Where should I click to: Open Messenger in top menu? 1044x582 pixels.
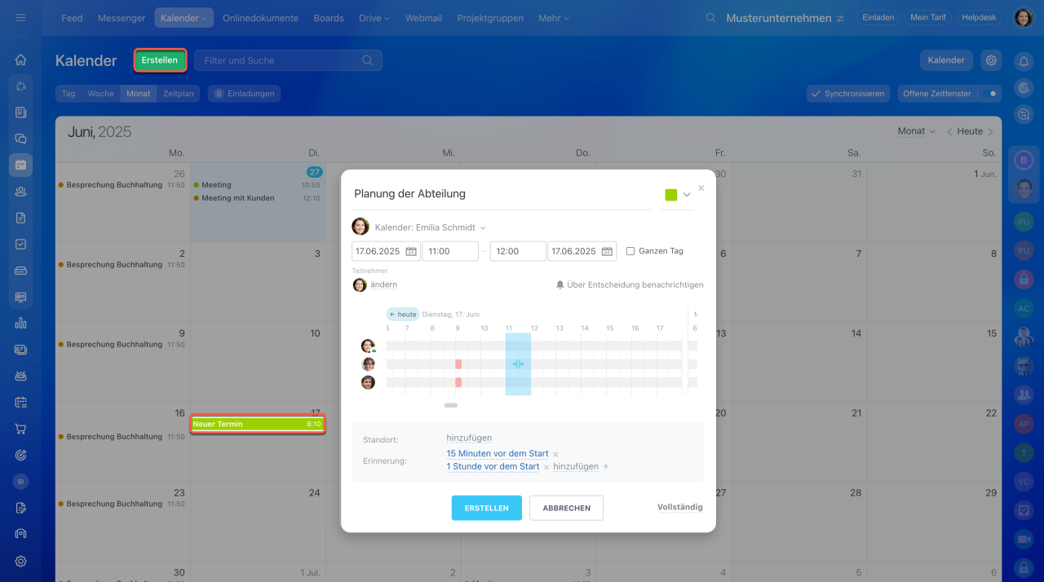pos(122,18)
